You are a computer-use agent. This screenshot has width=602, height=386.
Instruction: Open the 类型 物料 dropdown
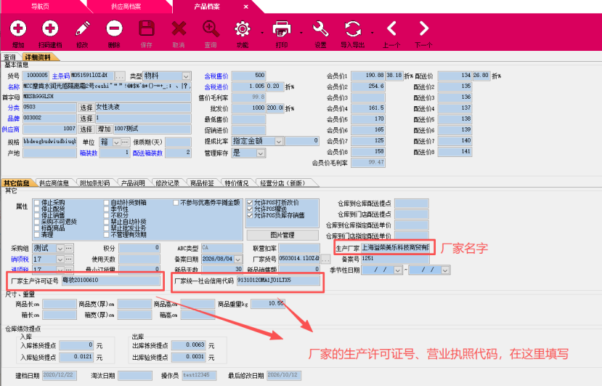[186, 76]
